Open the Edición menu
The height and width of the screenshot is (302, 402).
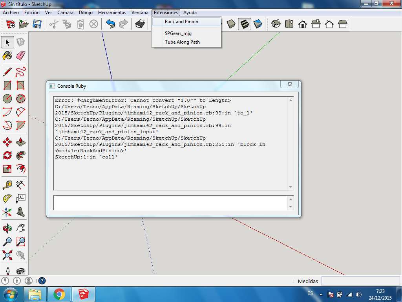pos(32,12)
